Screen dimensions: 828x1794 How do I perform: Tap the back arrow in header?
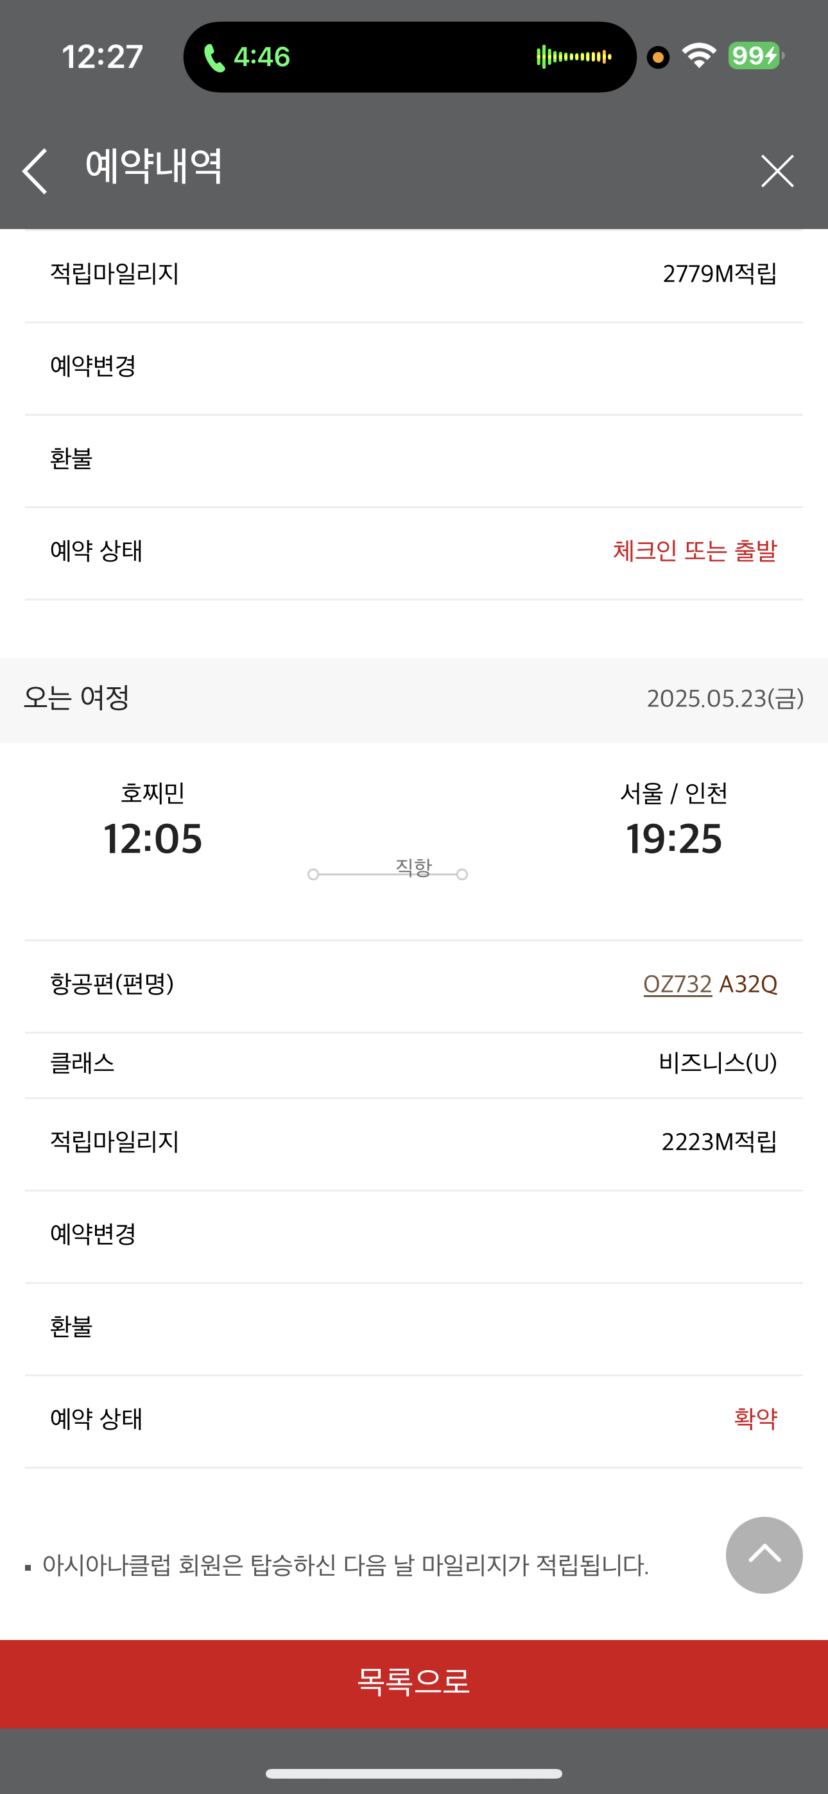35,171
